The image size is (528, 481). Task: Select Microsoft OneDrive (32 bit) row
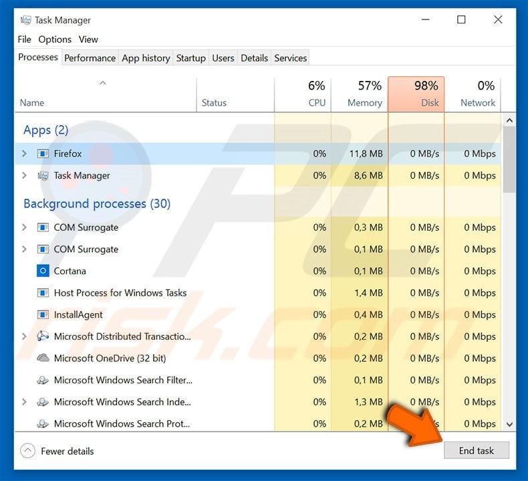pos(110,359)
